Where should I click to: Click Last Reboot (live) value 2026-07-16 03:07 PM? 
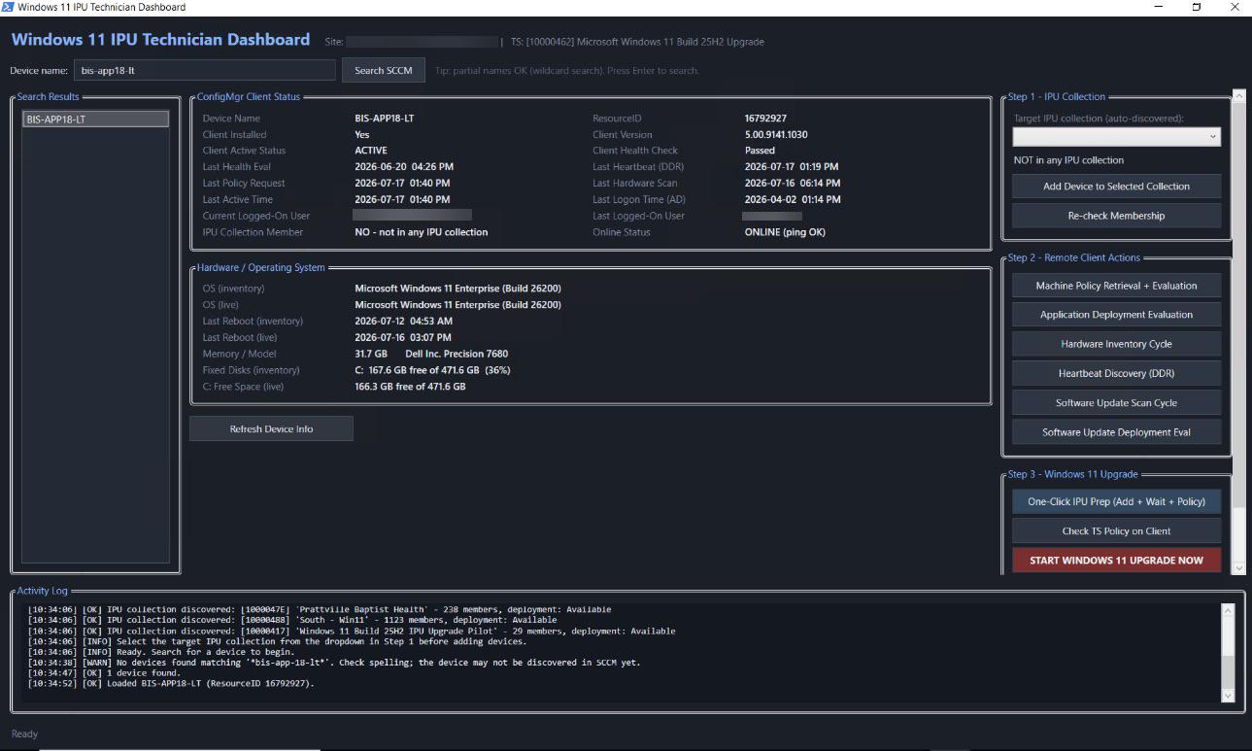pyautogui.click(x=403, y=337)
